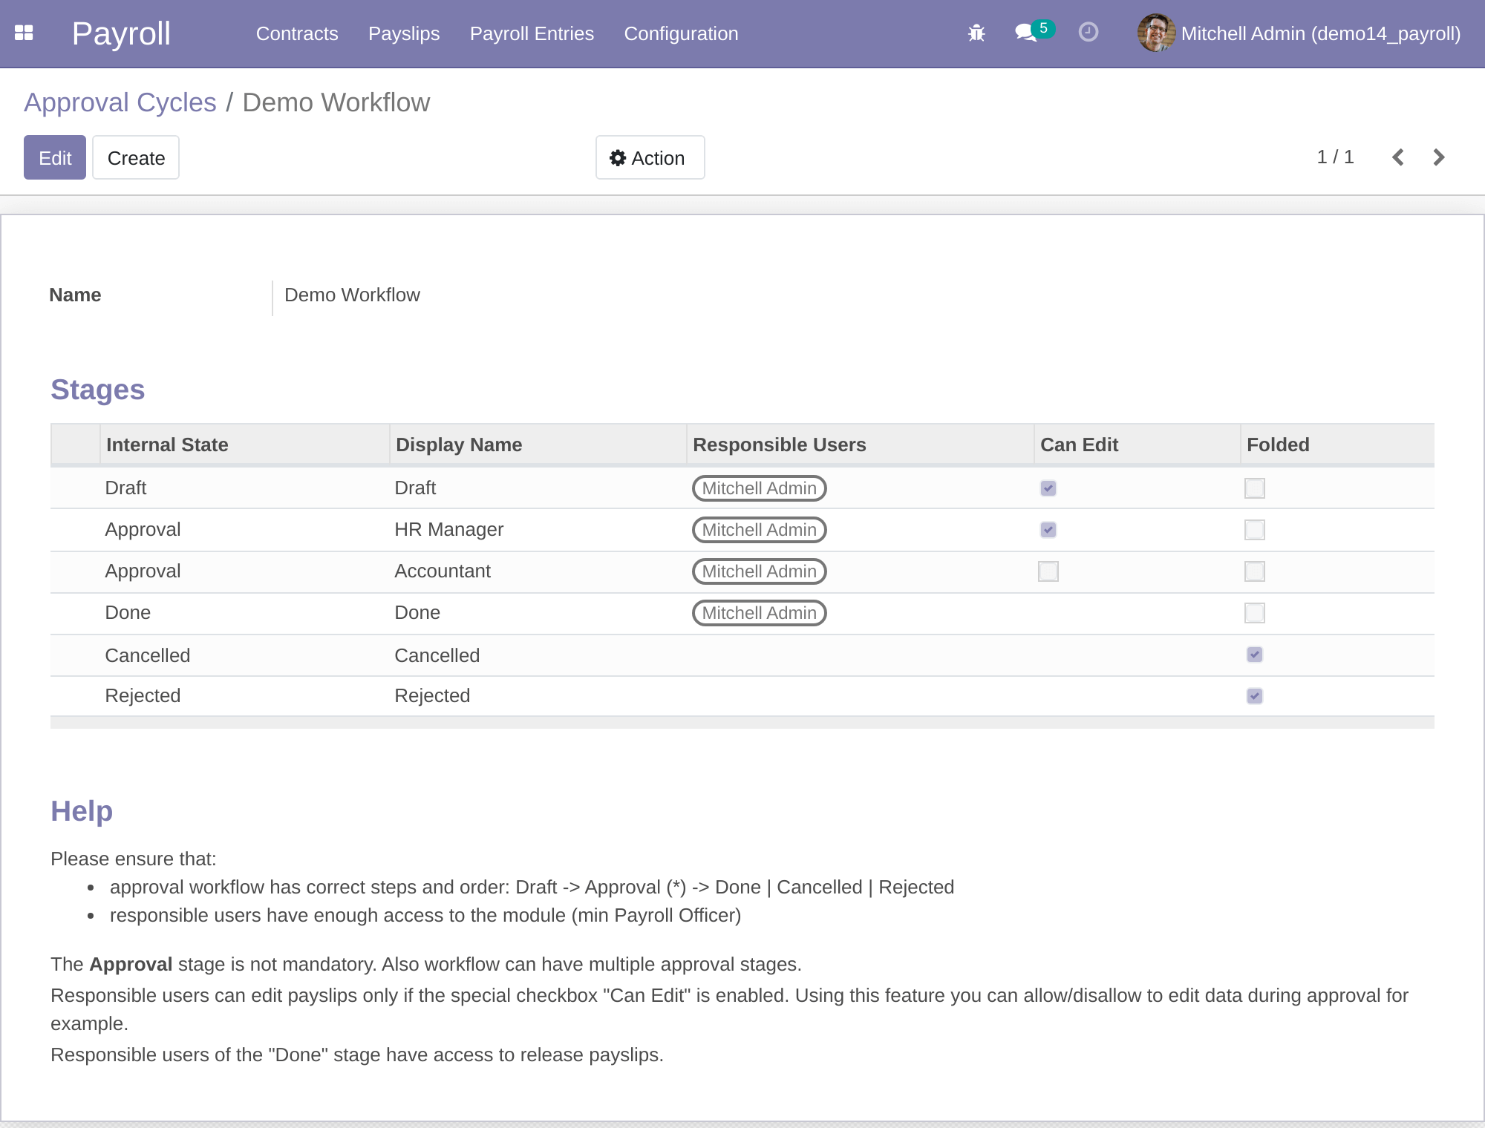
Task: Click the debug bug icon in top bar
Action: point(976,33)
